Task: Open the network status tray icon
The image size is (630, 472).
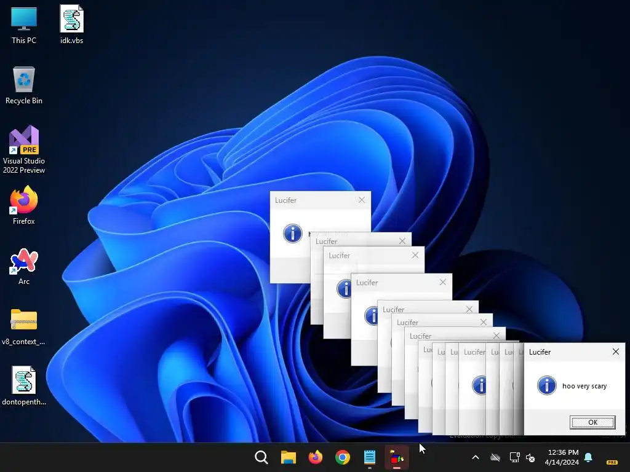Action: (515, 457)
